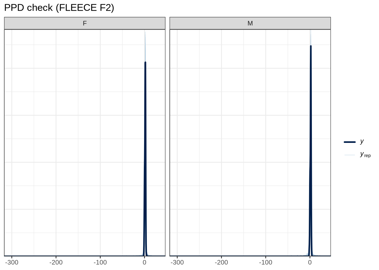Click the y_rep legend text label
The width and height of the screenshot is (379, 270).
point(365,154)
